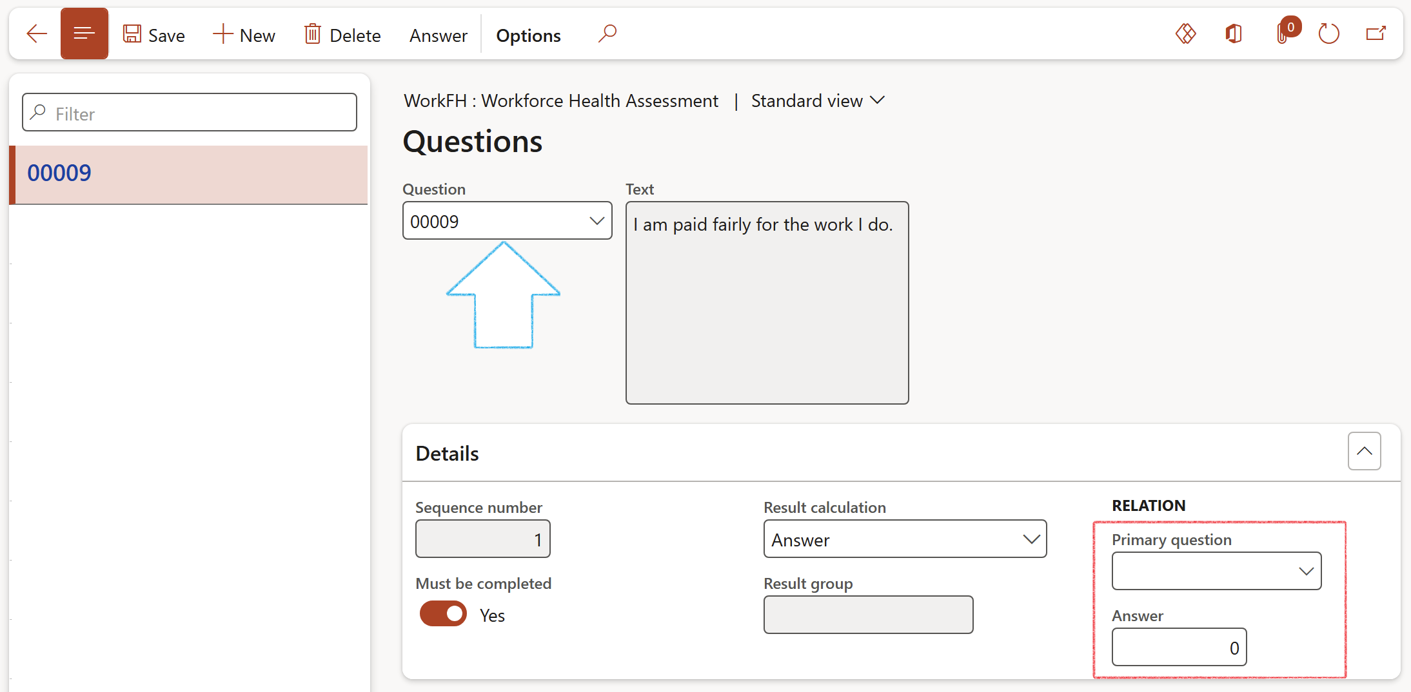Delete the current question record
This screenshot has height=692, width=1411.
pos(342,35)
